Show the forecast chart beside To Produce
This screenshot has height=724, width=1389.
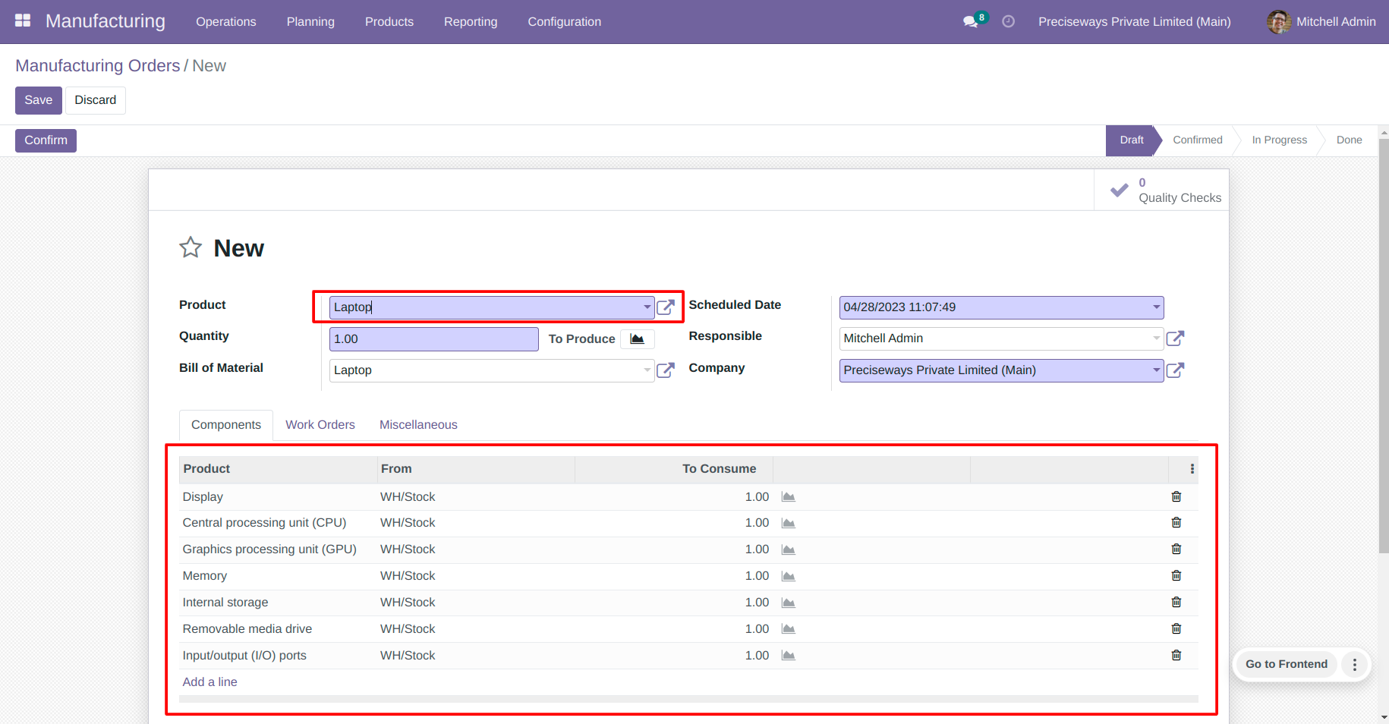pyautogui.click(x=638, y=339)
